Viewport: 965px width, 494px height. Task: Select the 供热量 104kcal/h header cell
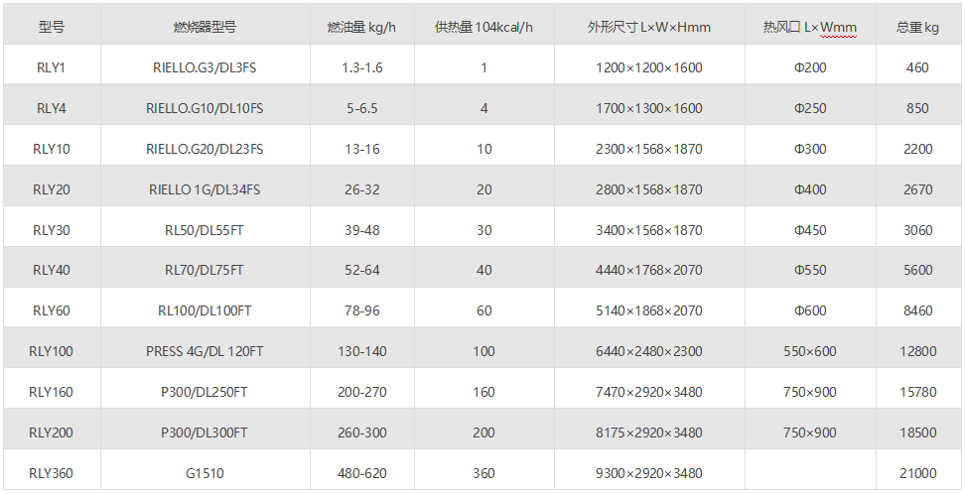(x=483, y=28)
